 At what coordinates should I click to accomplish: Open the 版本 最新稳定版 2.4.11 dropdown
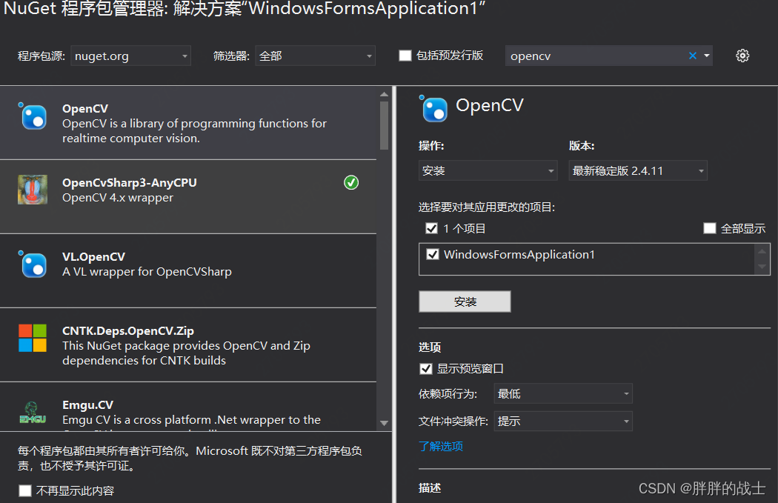pyautogui.click(x=638, y=170)
